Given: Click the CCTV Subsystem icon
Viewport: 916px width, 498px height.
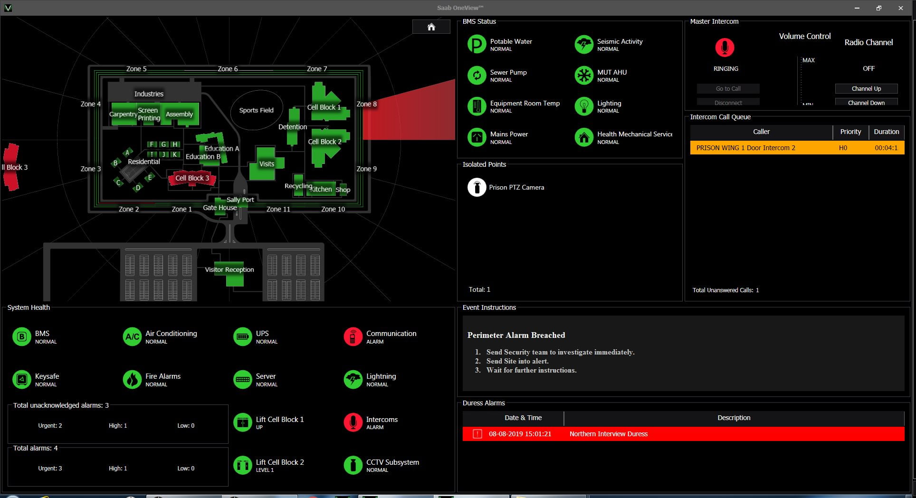Looking at the screenshot, I should (x=353, y=465).
